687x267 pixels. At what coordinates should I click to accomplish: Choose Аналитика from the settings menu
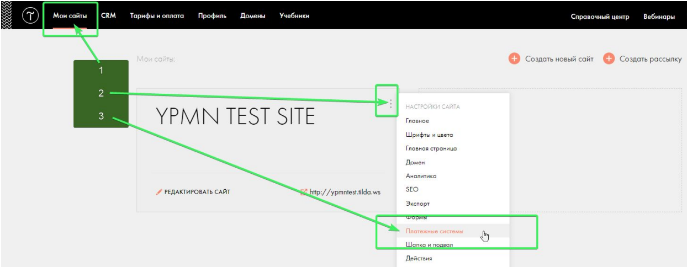coord(421,176)
